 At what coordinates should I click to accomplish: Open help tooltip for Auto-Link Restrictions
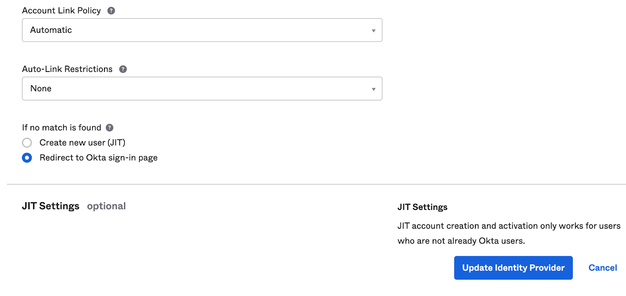pos(123,69)
